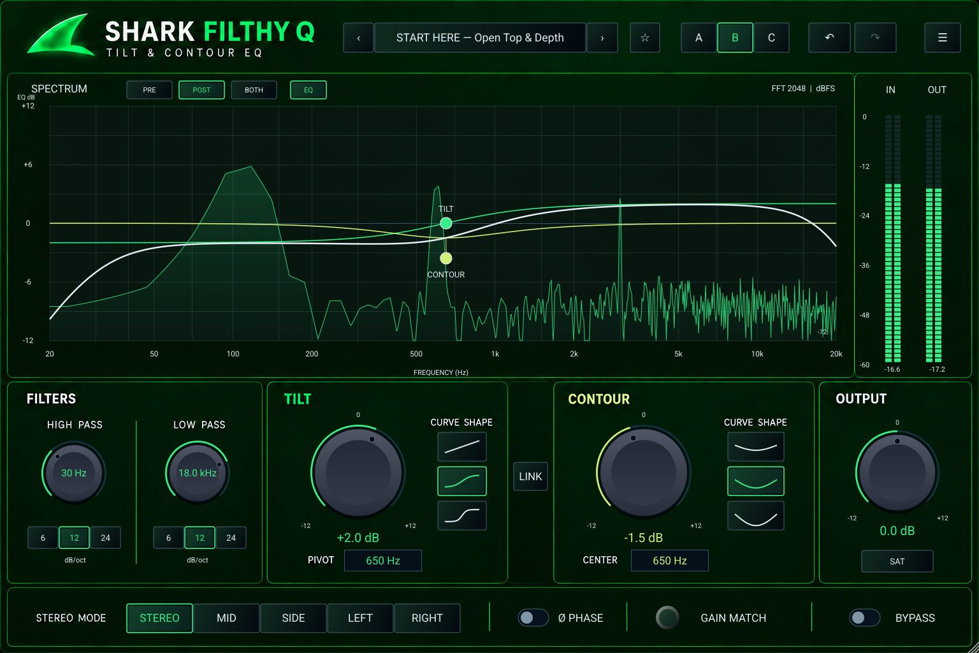Click the Contour center 650 Hz field
979x653 pixels.
click(x=670, y=561)
